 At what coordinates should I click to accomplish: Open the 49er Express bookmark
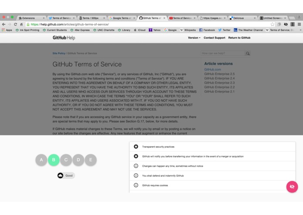click(80, 30)
